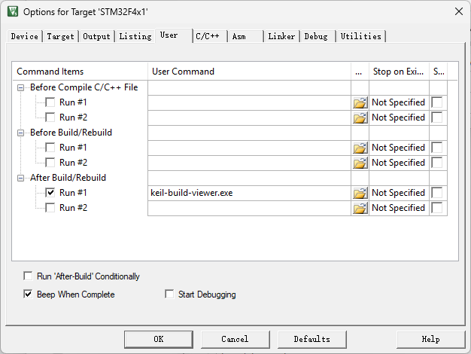Browse file for After Build Run #1

(x=360, y=193)
